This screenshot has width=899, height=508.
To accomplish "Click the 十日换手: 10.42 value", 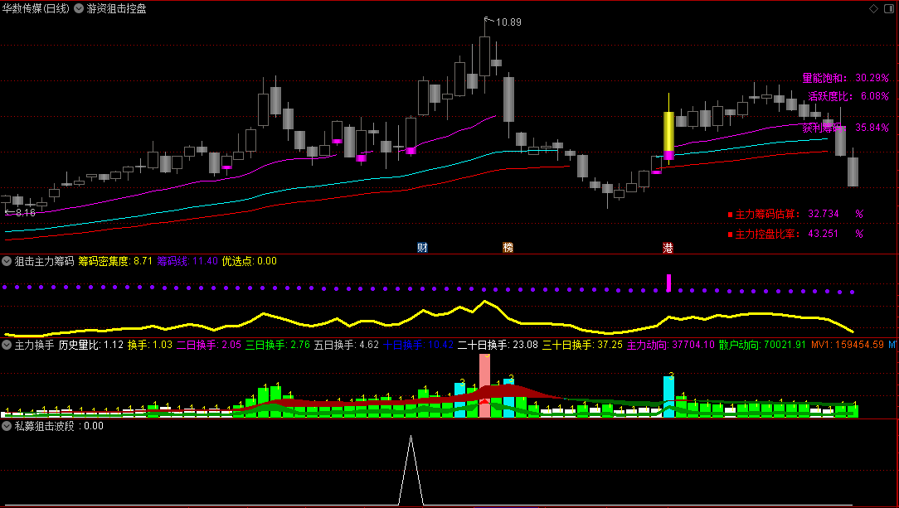I will [418, 345].
